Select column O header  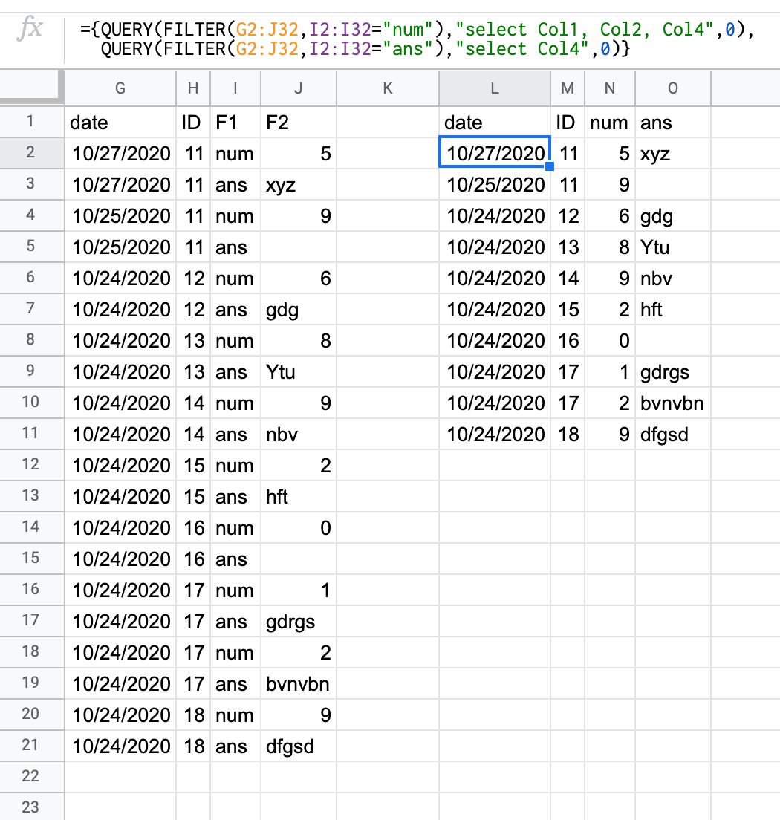[x=673, y=88]
